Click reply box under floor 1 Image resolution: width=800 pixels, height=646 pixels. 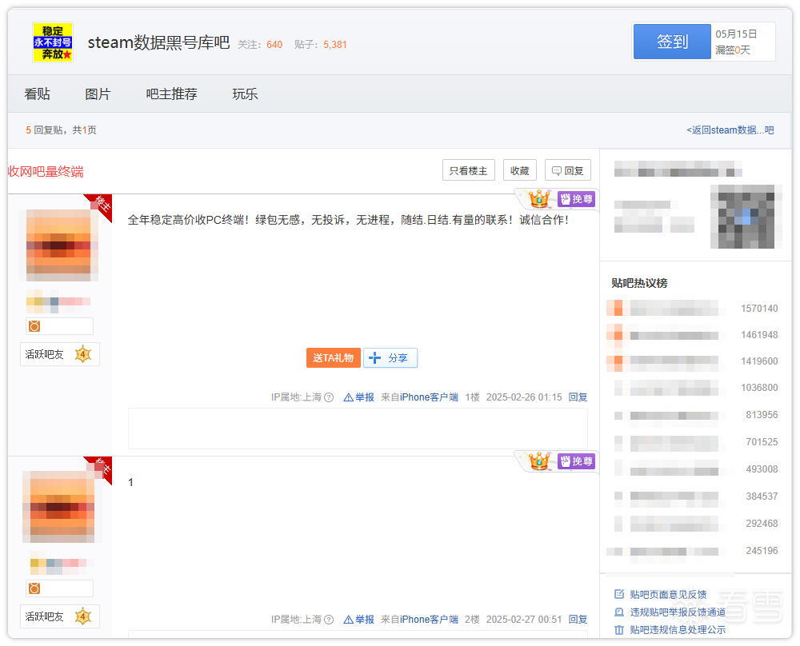click(358, 429)
